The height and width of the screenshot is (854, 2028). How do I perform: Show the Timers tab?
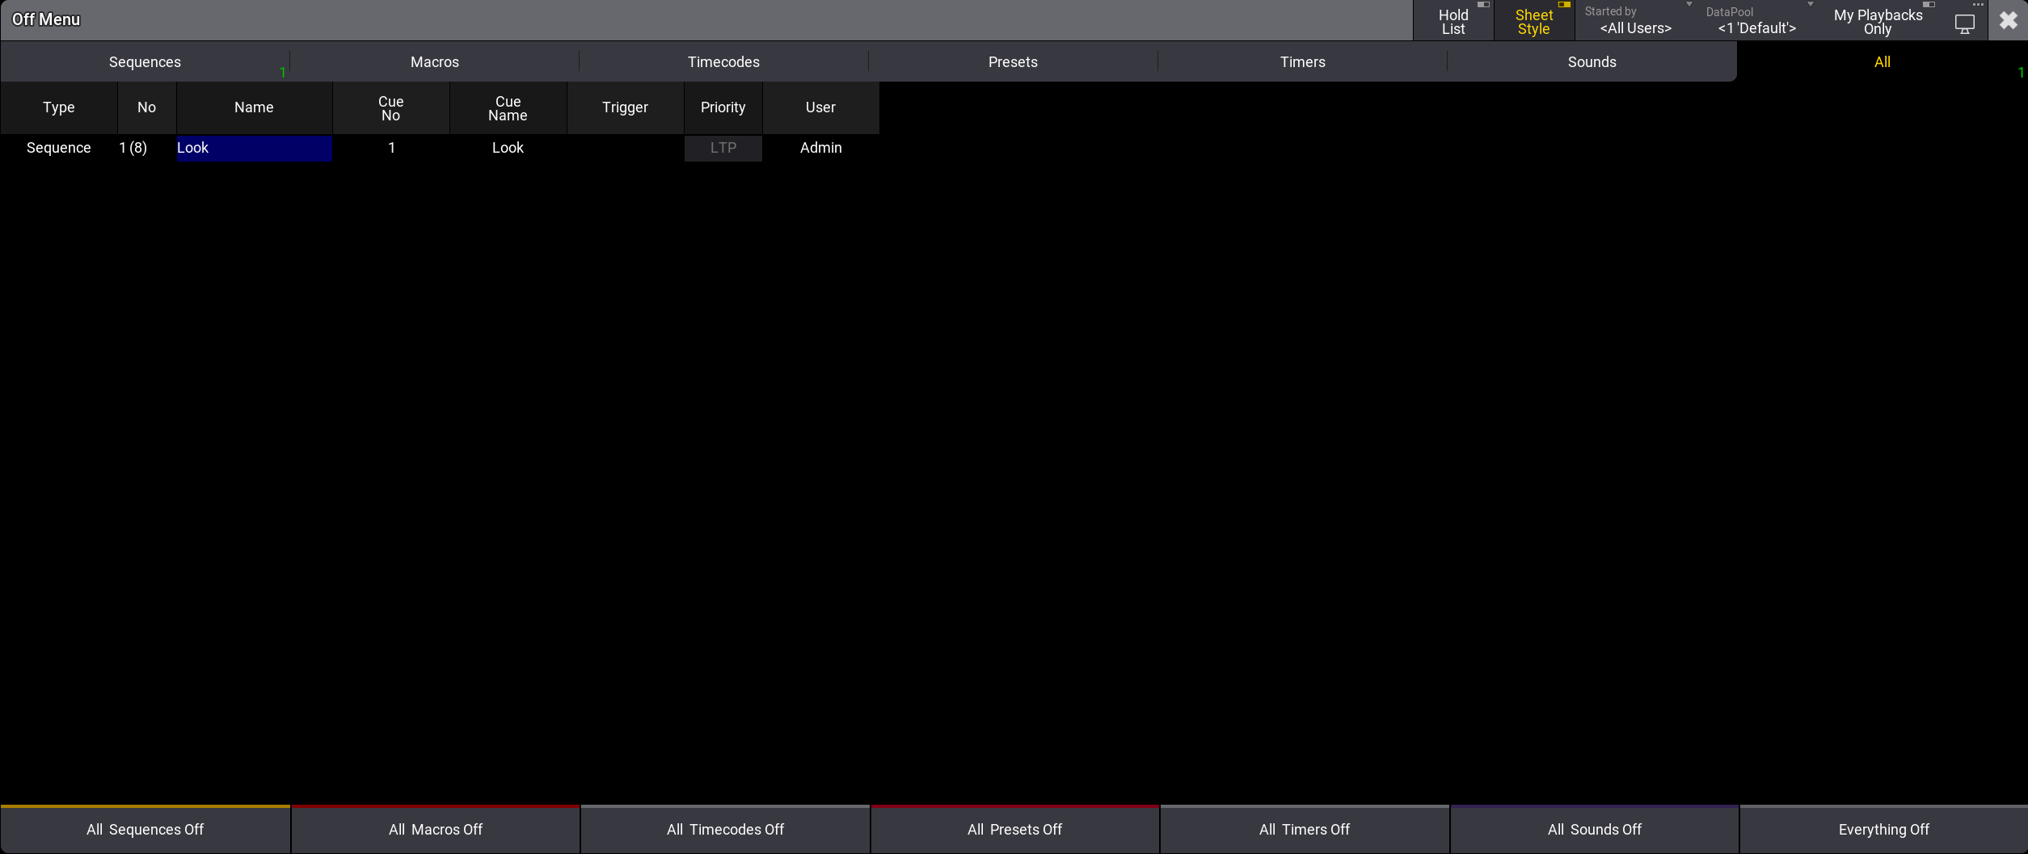[1302, 62]
